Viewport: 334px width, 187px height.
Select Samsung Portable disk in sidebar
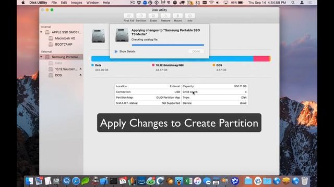(x=62, y=57)
